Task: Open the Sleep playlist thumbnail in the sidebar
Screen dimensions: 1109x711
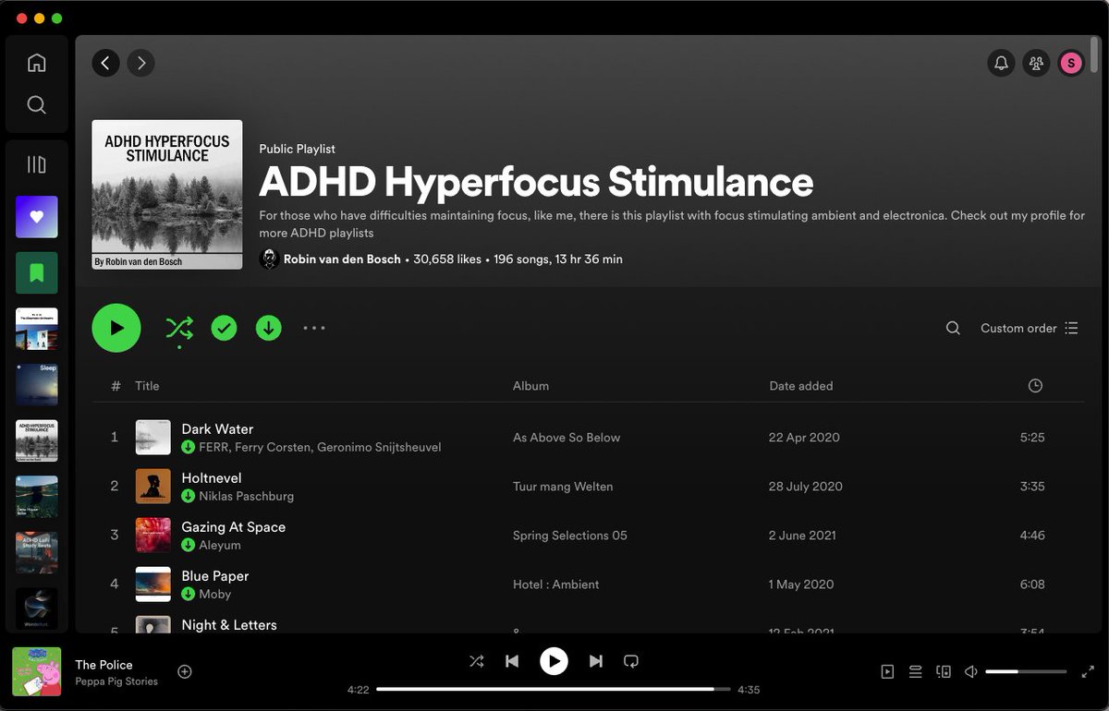Action: 37,384
